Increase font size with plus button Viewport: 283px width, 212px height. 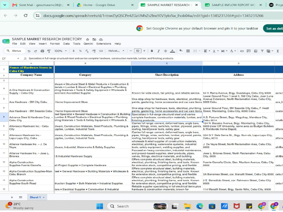pyautogui.click(x=144, y=51)
